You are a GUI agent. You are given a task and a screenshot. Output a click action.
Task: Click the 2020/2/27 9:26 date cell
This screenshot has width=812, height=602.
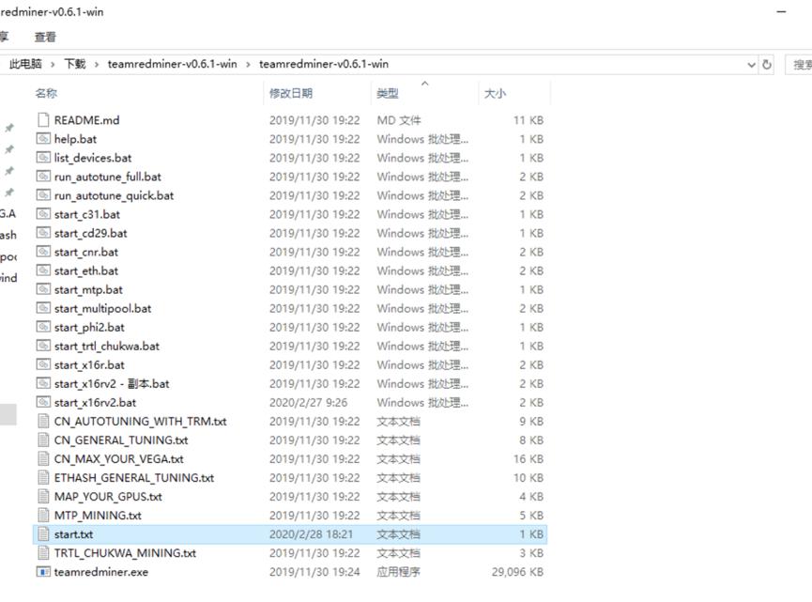(308, 403)
